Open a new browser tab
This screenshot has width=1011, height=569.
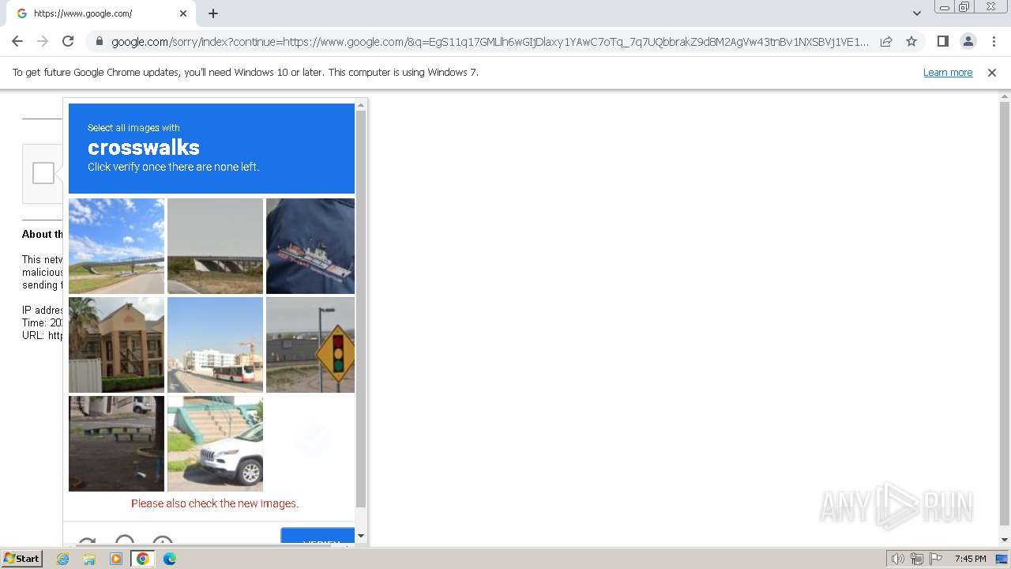click(213, 13)
